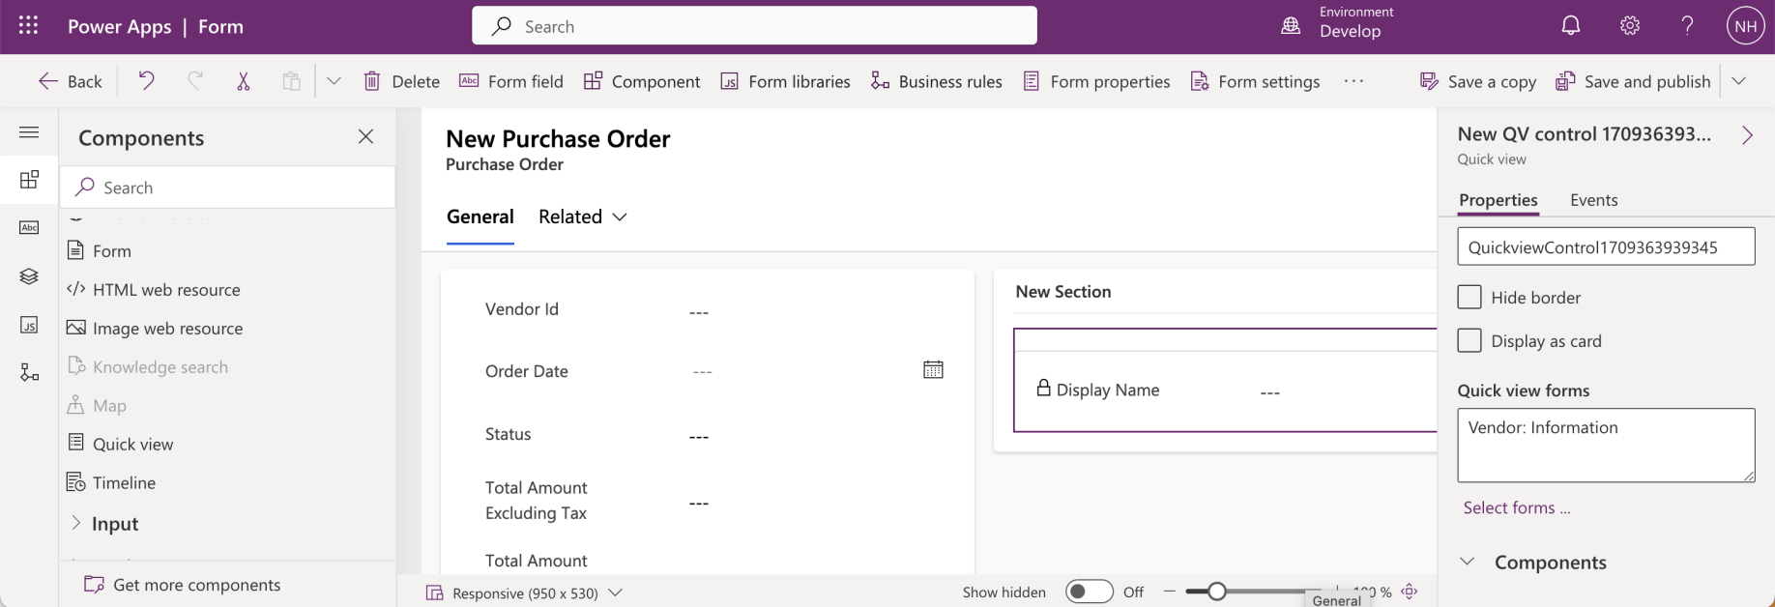Open the Related dropdown tab
The image size is (1775, 607).
tap(583, 217)
